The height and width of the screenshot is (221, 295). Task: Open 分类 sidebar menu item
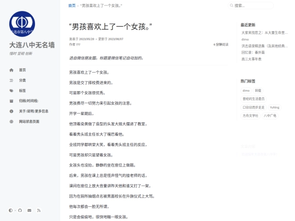[x=22, y=80]
